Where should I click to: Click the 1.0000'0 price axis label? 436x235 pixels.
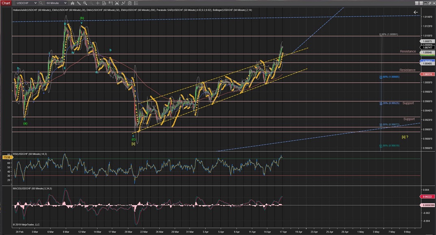click(x=427, y=82)
